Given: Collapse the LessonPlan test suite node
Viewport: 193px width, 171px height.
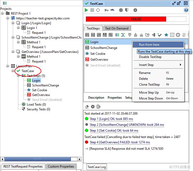Looking at the screenshot, I should 7,66.
